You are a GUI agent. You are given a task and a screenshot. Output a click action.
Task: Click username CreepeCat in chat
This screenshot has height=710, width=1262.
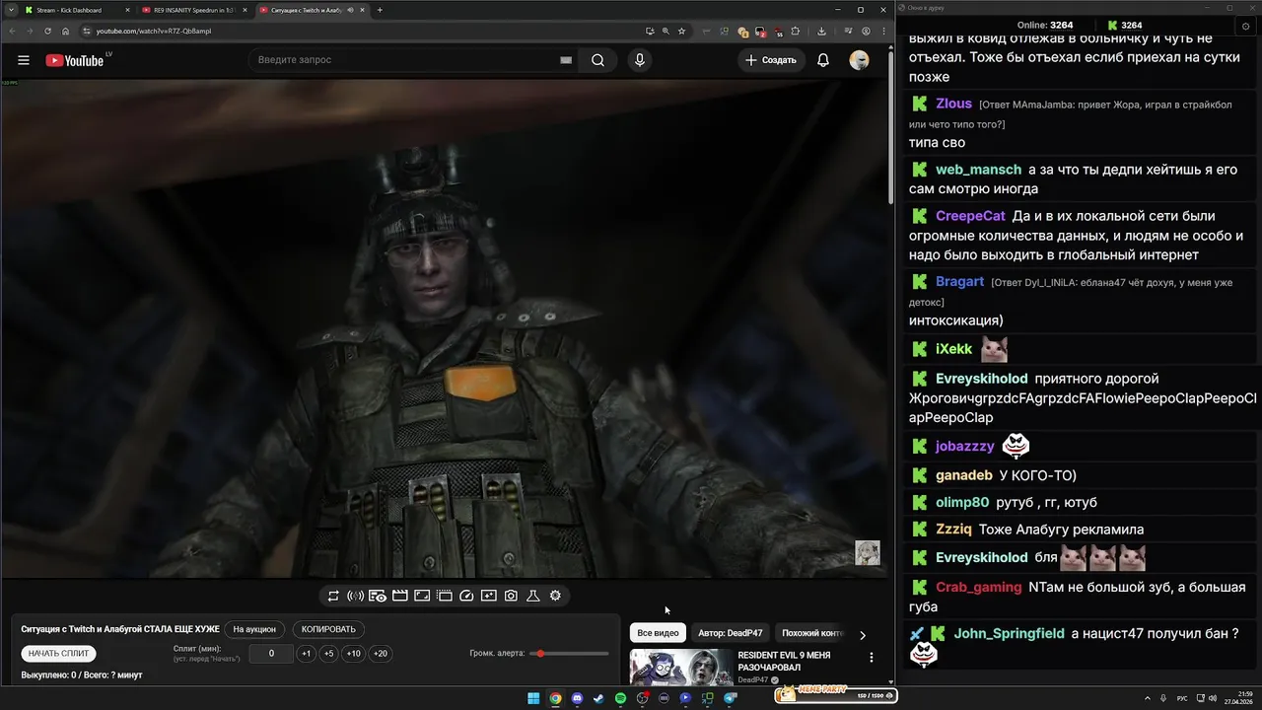tap(970, 216)
